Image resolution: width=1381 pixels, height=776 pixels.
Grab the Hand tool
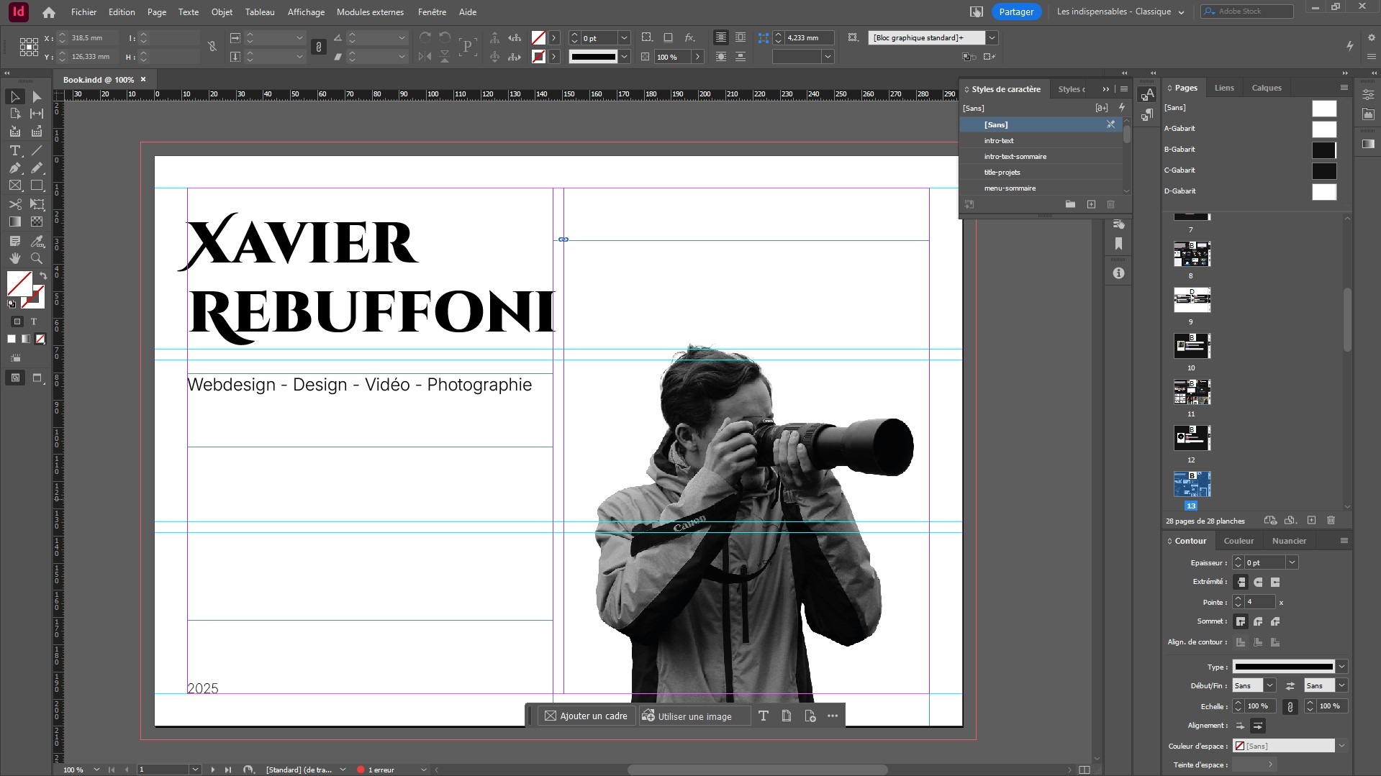[x=14, y=257]
